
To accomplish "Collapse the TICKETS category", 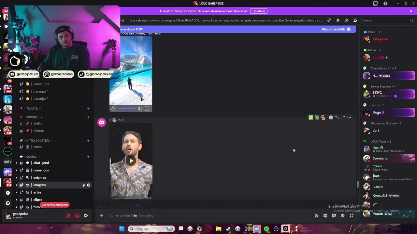I will [x=32, y=109].
